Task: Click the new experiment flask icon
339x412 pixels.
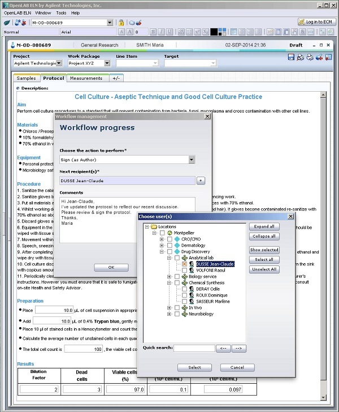Action: 18,23
